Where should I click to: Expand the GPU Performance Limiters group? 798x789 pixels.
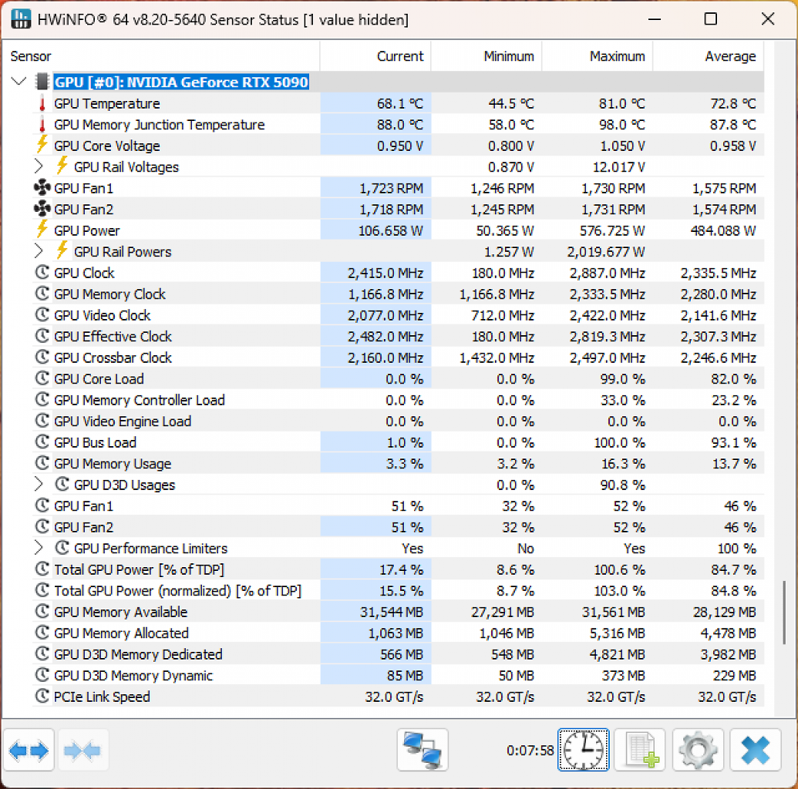(39, 548)
